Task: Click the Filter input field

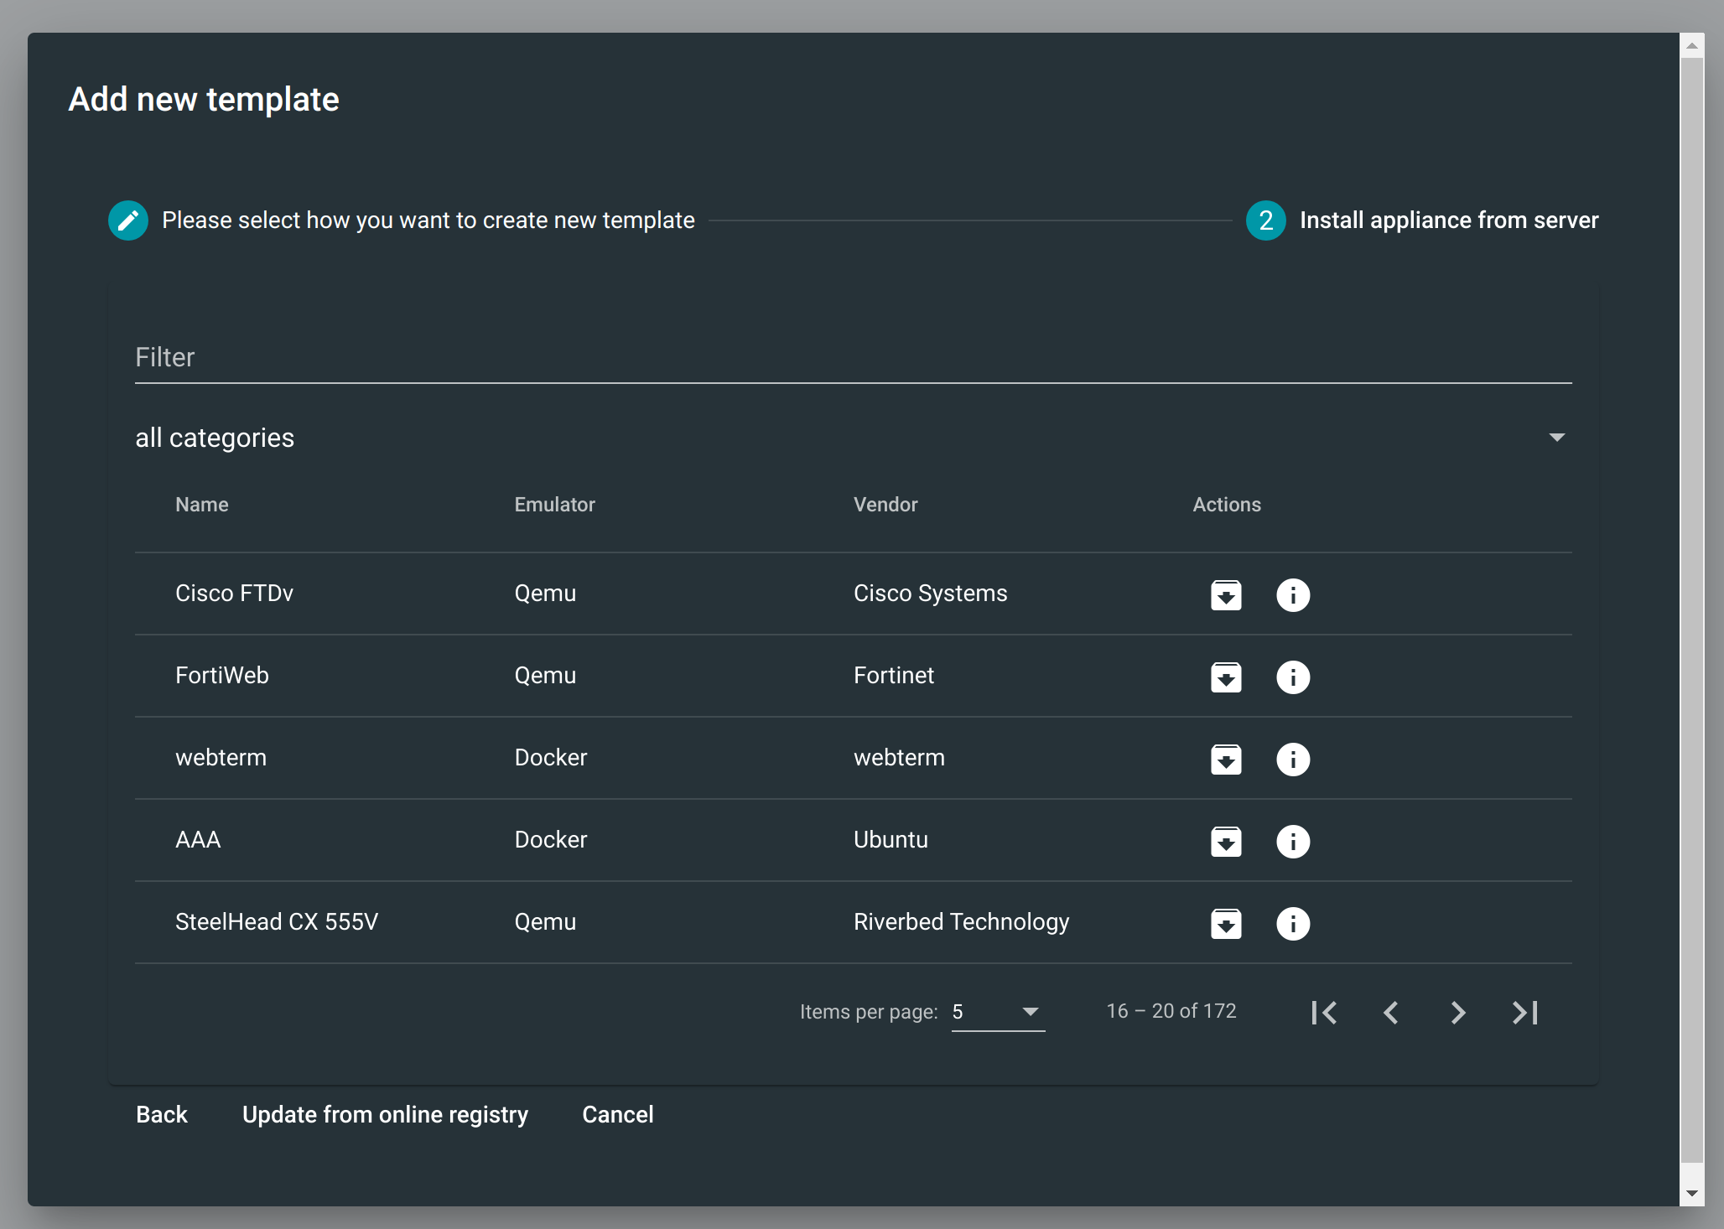Action: (671, 357)
